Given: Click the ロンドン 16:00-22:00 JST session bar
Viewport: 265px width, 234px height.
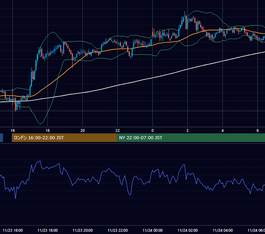Looking at the screenshot, I should 64,138.
